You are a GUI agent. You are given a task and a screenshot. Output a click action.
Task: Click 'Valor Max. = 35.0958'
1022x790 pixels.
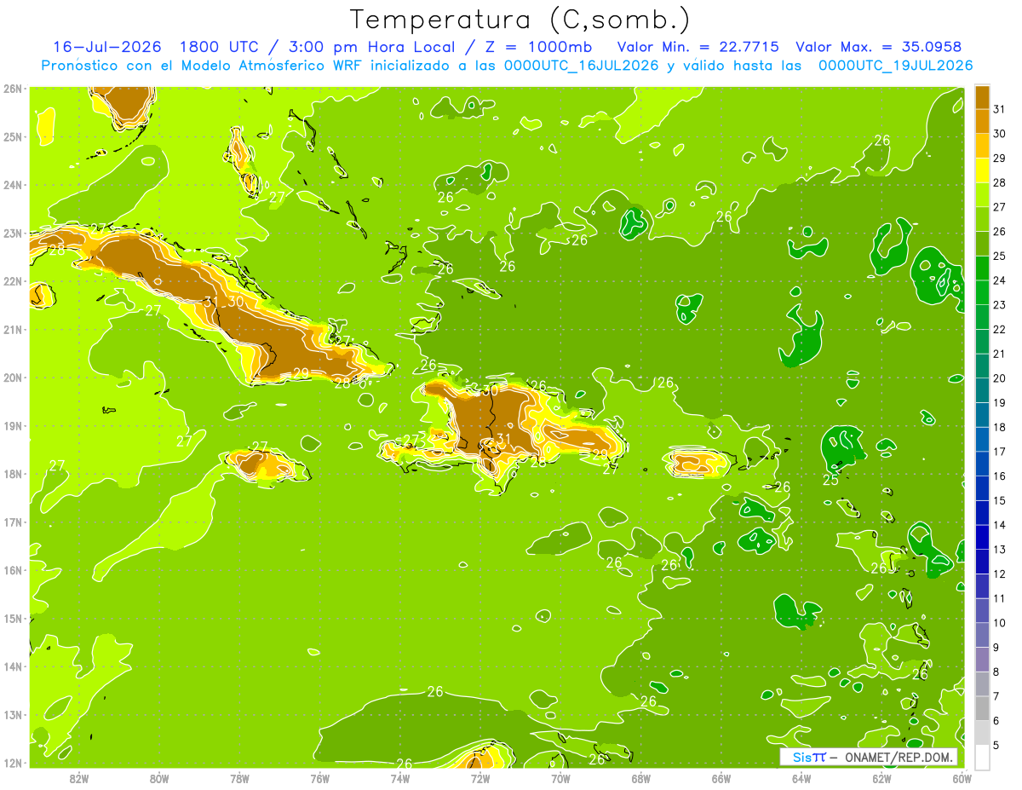click(879, 47)
